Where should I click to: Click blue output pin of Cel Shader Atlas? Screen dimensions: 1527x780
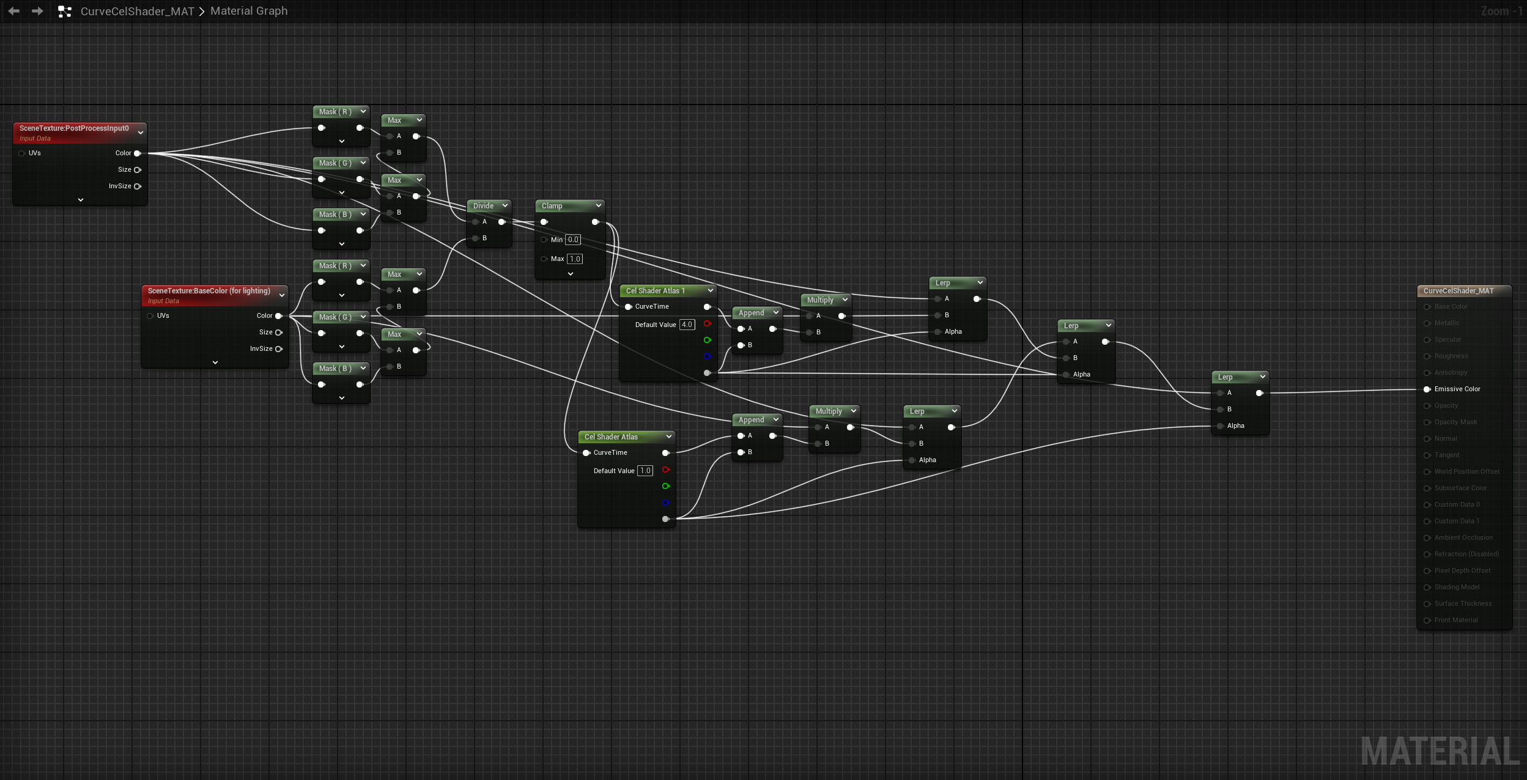(665, 502)
